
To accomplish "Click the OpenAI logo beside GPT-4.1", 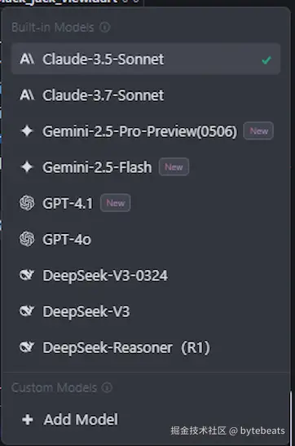I will click(27, 203).
